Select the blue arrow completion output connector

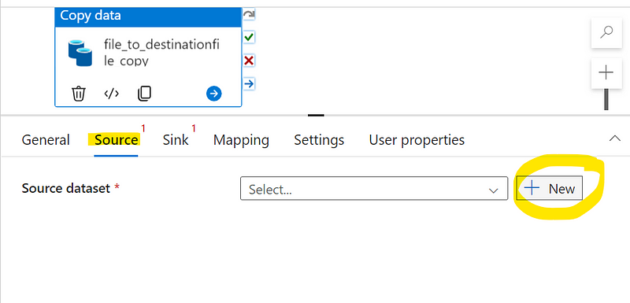click(249, 83)
